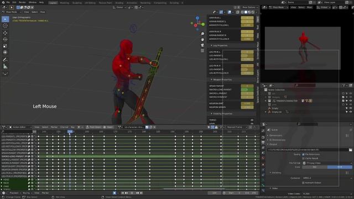Image resolution: width=354 pixels, height=199 pixels.
Task: Open Pose Mode dropdown in main viewport
Action: (12, 12)
